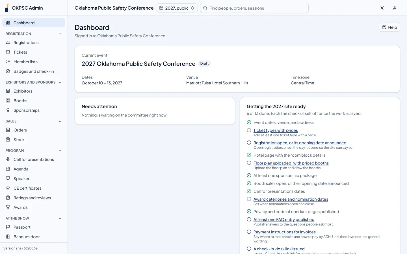Click the Exhibitors storefront icon

8,91
